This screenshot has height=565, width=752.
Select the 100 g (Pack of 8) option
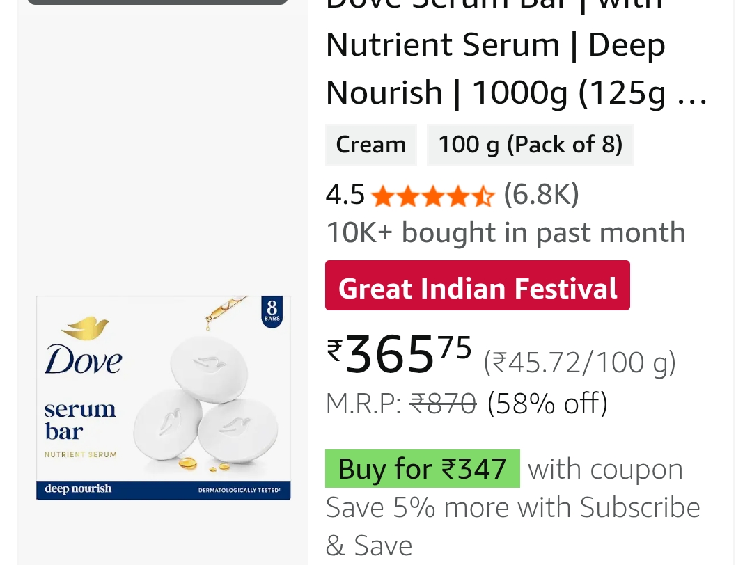tap(530, 145)
